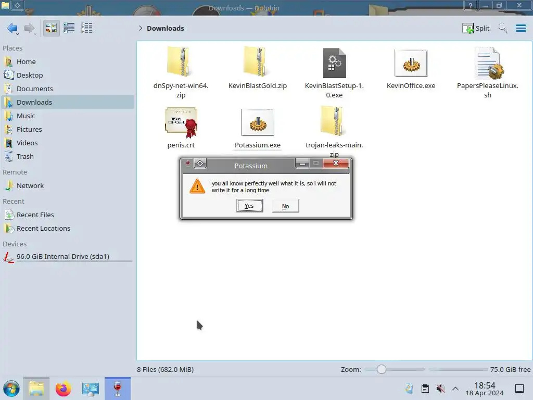This screenshot has height=400, width=533.
Task: Select trojan-leaks-main.zip archive icon
Action: 332,121
